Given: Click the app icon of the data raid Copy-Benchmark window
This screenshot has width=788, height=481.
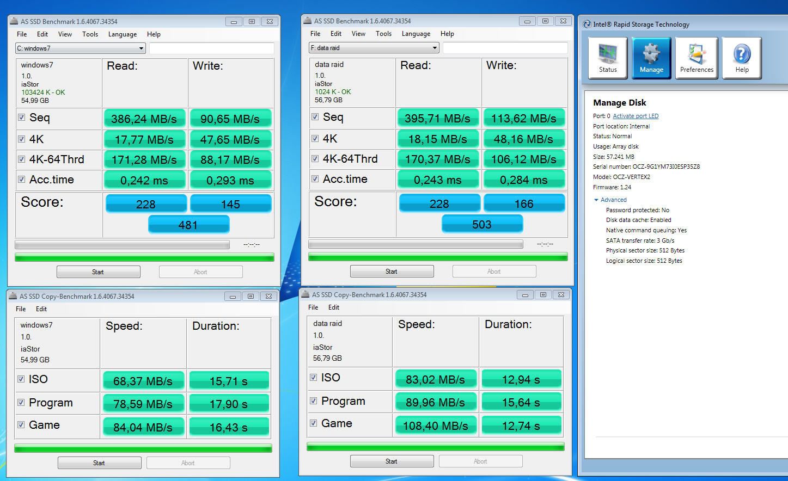Looking at the screenshot, I should coord(306,294).
